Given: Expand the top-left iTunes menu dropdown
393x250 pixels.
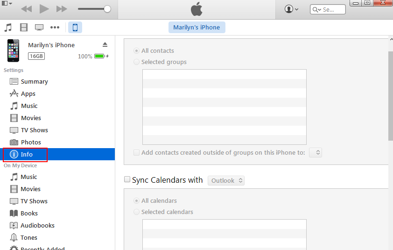Looking at the screenshot, I should pos(7,3).
